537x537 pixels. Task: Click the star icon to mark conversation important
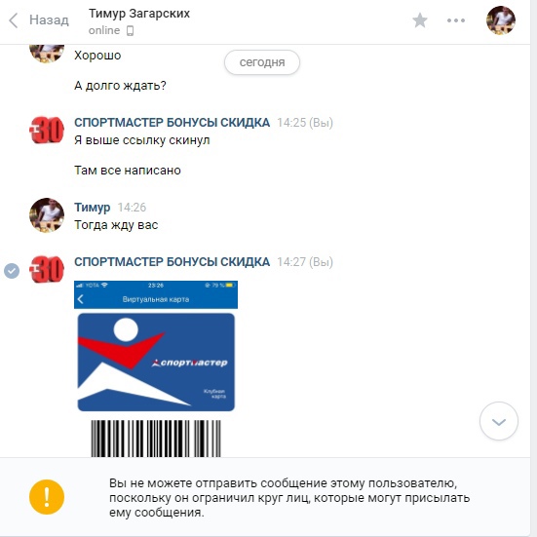419,20
